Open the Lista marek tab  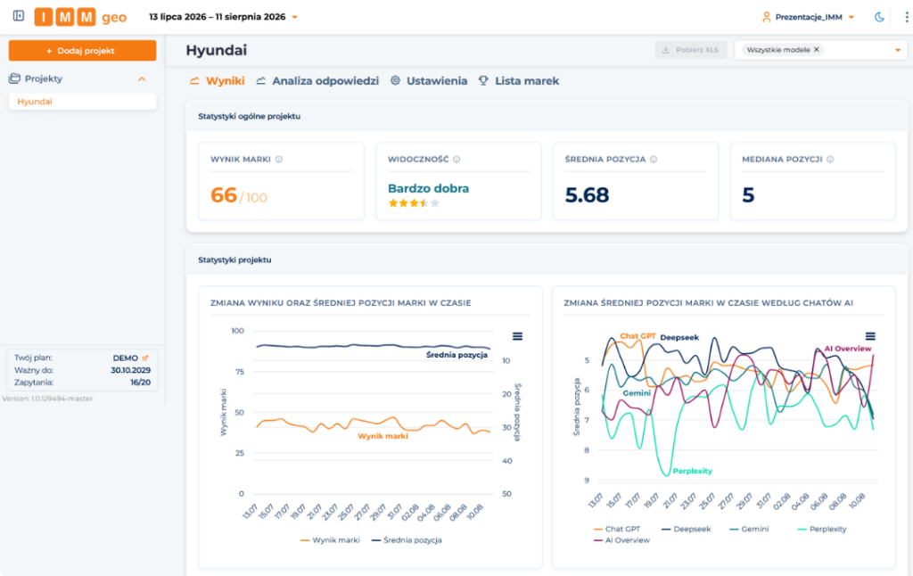pos(519,81)
